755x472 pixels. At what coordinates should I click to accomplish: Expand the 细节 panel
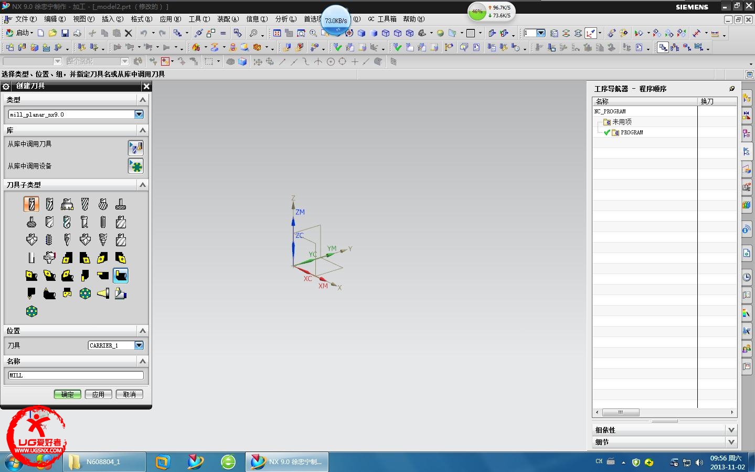[x=731, y=442]
